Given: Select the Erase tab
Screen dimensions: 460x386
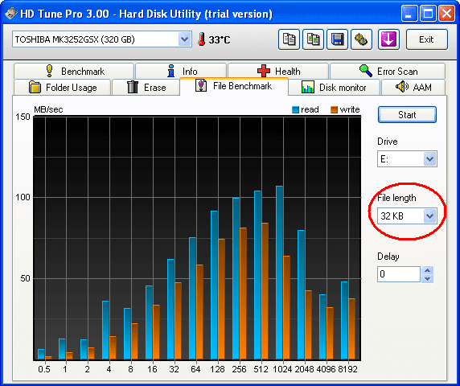Looking at the screenshot, I should pyautogui.click(x=146, y=88).
